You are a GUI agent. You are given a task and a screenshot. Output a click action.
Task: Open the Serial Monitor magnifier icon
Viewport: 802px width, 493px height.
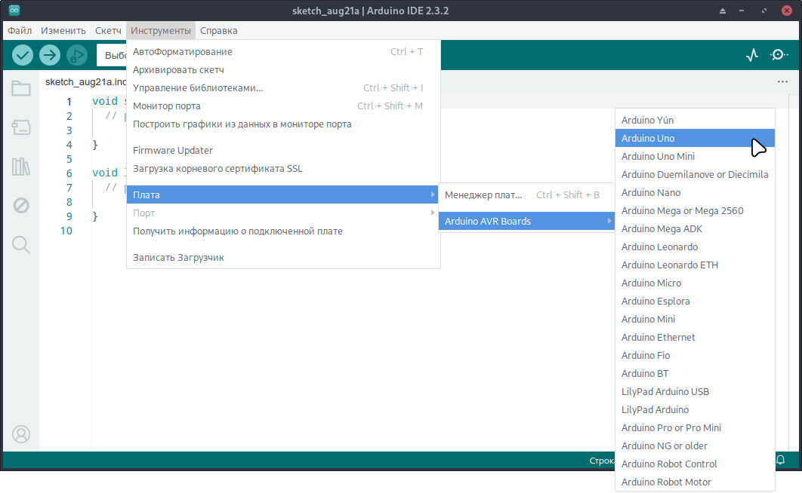779,55
